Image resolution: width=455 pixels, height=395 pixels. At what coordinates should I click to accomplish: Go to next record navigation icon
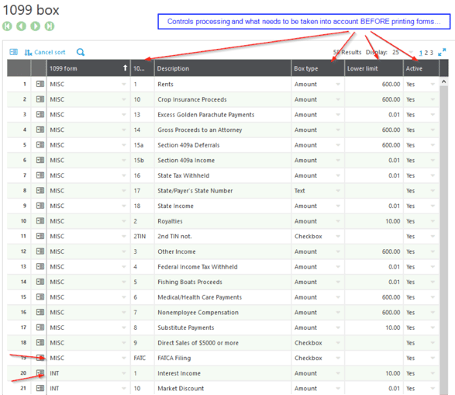point(36,26)
